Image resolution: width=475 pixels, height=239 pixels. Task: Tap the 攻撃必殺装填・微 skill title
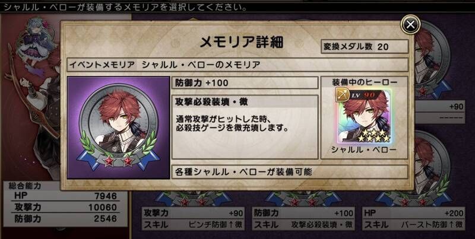(x=245, y=101)
